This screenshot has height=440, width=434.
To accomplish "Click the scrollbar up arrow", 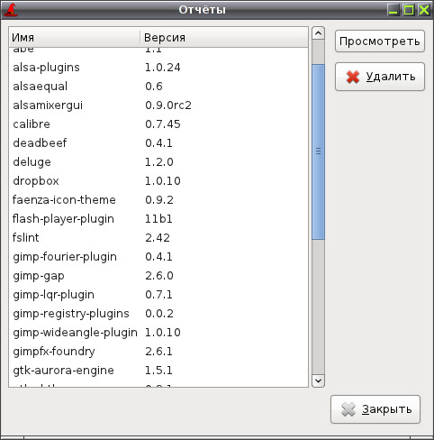I will (x=318, y=33).
